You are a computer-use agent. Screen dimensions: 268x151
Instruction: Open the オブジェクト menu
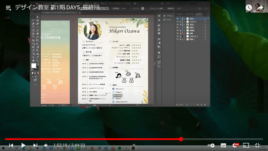pyautogui.click(x=68, y=3)
